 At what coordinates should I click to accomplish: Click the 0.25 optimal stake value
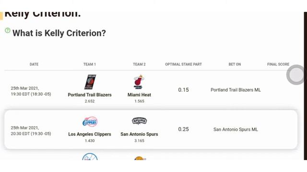tap(183, 129)
